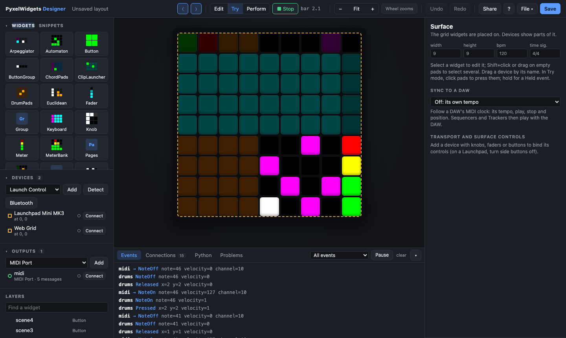Choose the DrumPads widget
Image resolution: width=566 pixels, height=338 pixels.
pos(22,96)
